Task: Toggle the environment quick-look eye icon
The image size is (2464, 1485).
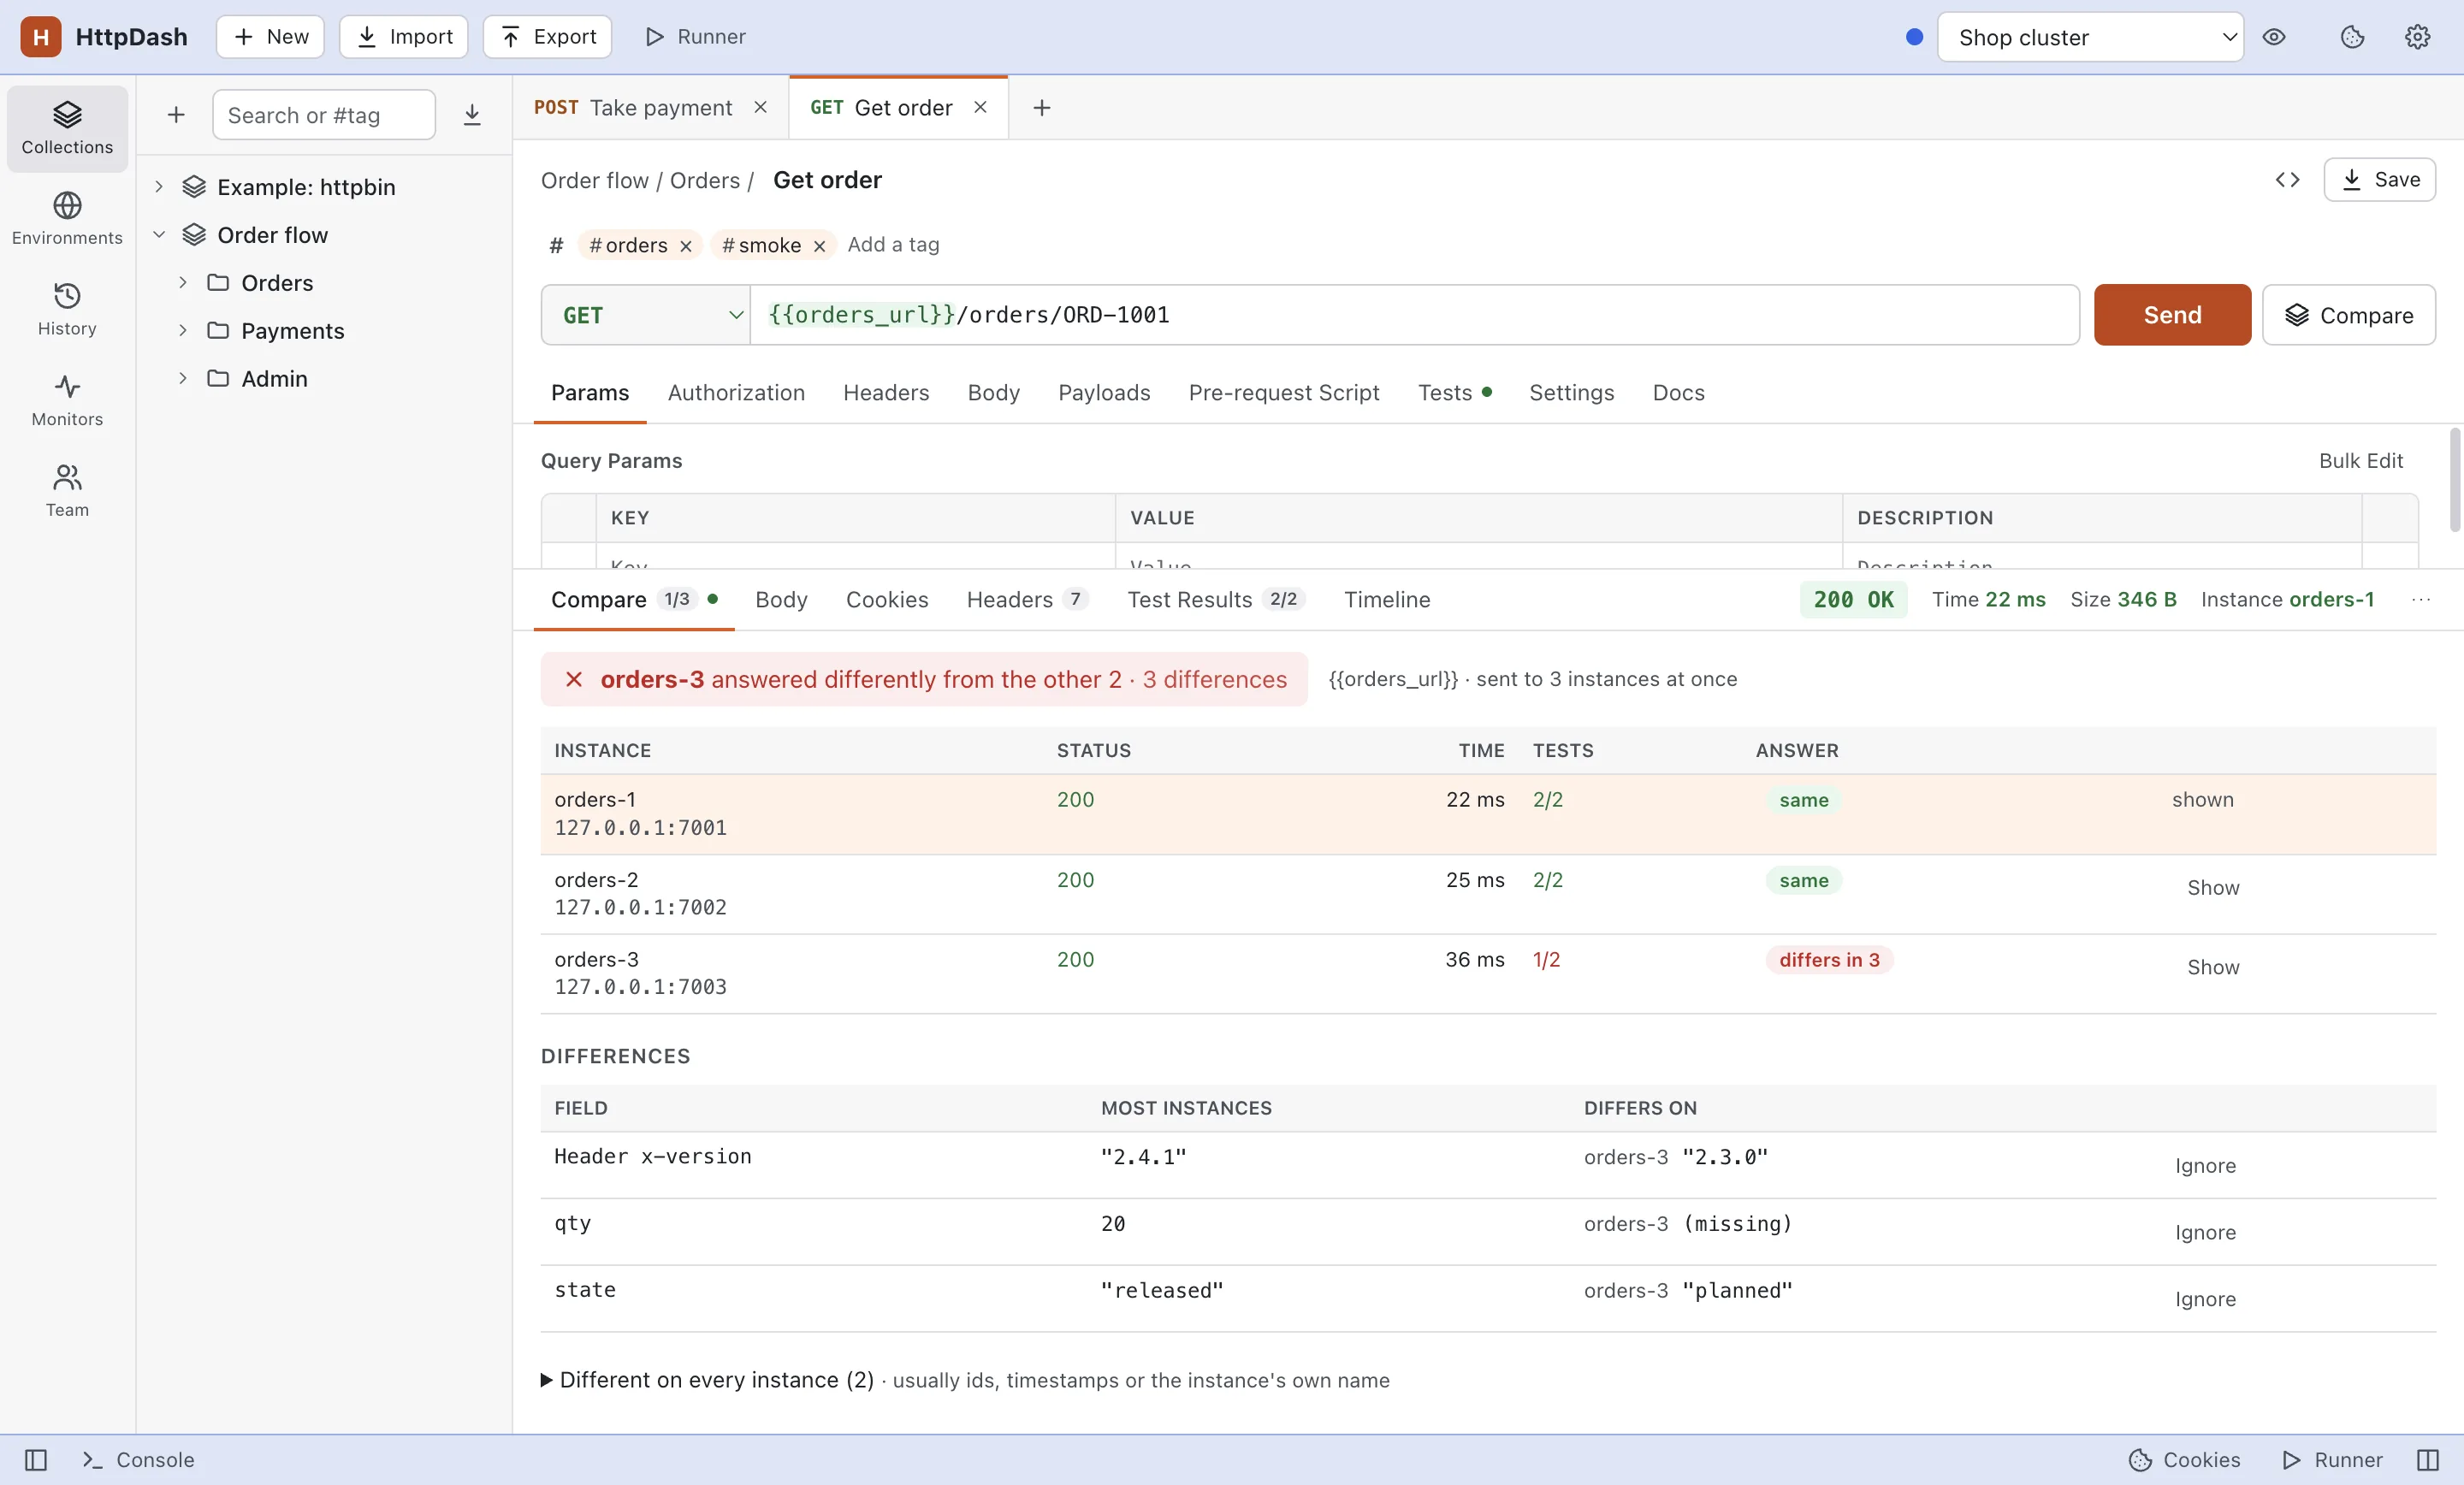Action: coord(2274,37)
